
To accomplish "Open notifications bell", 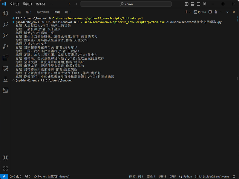I will 234,177.
